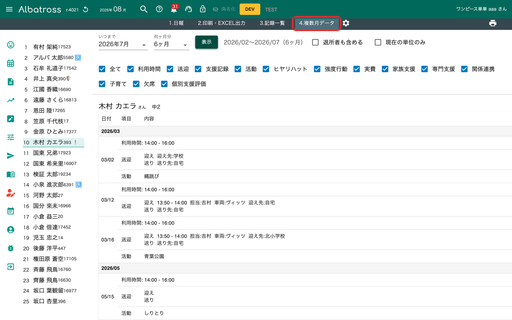Open the help question mark icon
Screen dimensions: 512x320
tap(159, 9)
